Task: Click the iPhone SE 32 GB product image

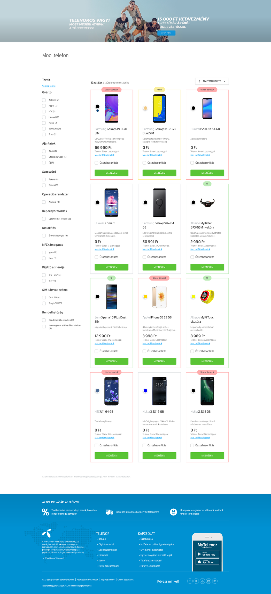Action: tap(159, 297)
